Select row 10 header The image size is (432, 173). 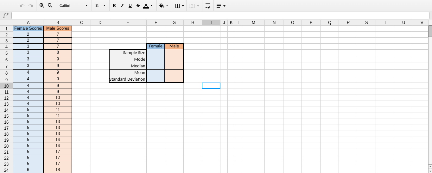coord(6,86)
